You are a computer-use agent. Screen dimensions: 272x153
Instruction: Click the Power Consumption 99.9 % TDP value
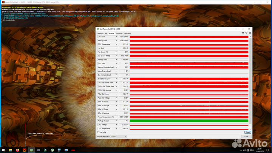coord(124,117)
